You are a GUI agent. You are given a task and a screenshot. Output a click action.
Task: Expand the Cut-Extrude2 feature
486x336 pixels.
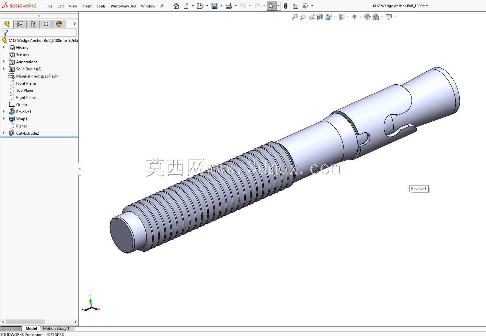click(x=4, y=133)
